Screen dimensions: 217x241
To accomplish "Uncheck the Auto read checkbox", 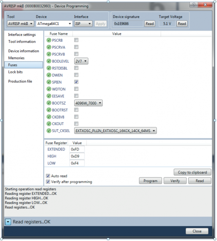I will (x=48, y=176).
